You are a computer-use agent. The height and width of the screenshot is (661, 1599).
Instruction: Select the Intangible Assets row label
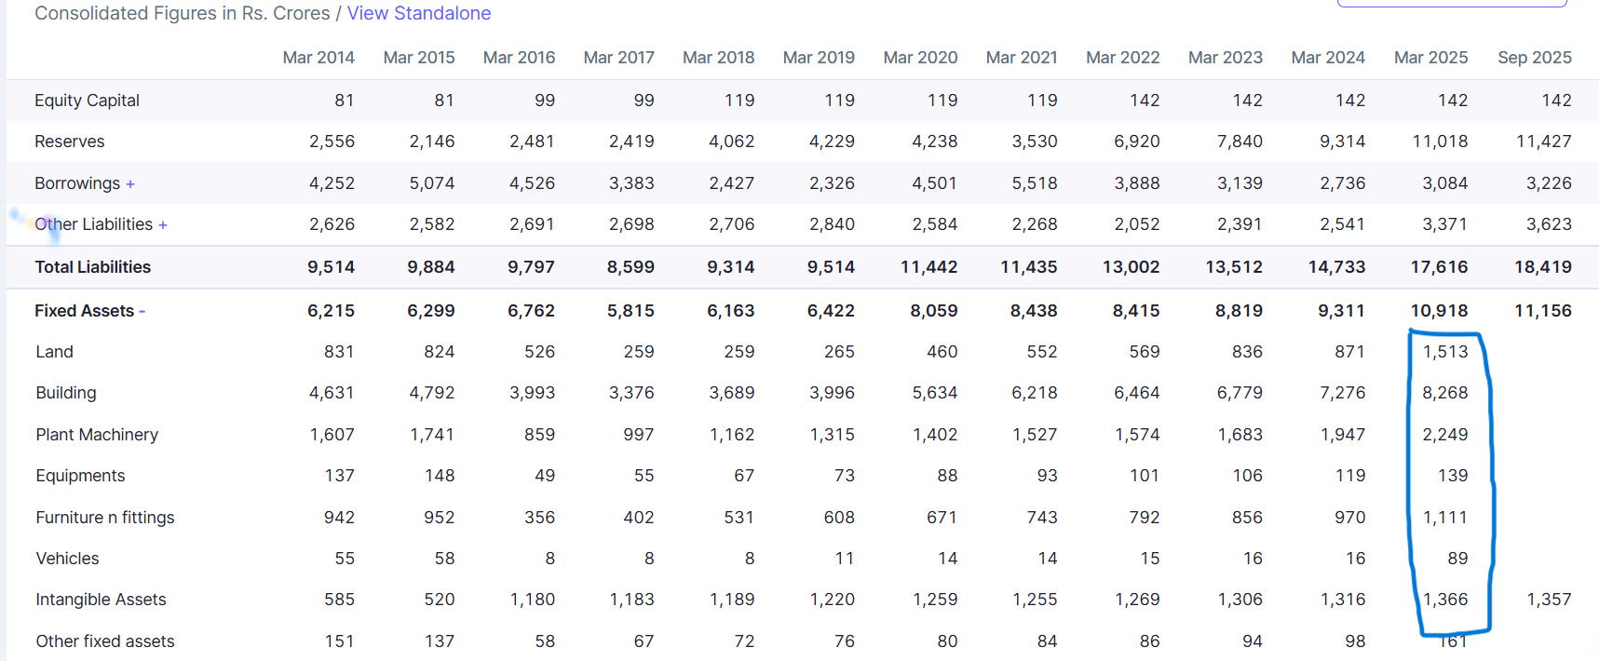point(101,600)
